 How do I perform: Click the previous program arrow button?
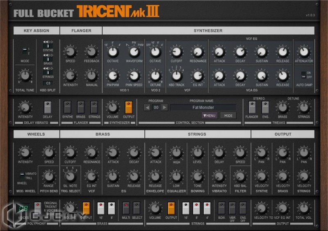click(147, 108)
